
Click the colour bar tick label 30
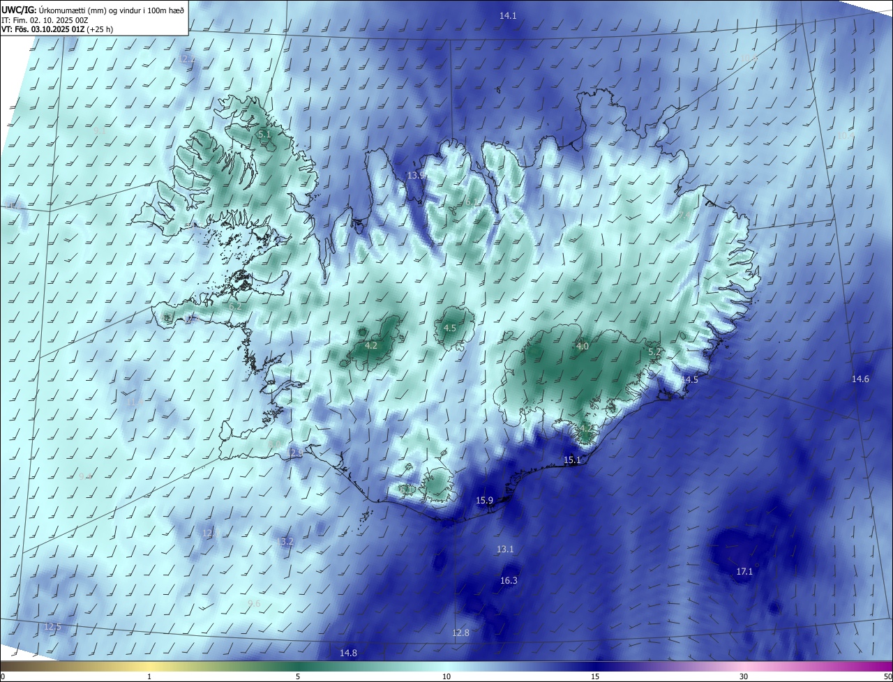pyautogui.click(x=744, y=676)
